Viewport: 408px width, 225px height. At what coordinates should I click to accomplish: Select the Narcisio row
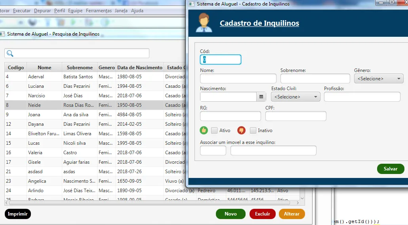click(x=95, y=96)
